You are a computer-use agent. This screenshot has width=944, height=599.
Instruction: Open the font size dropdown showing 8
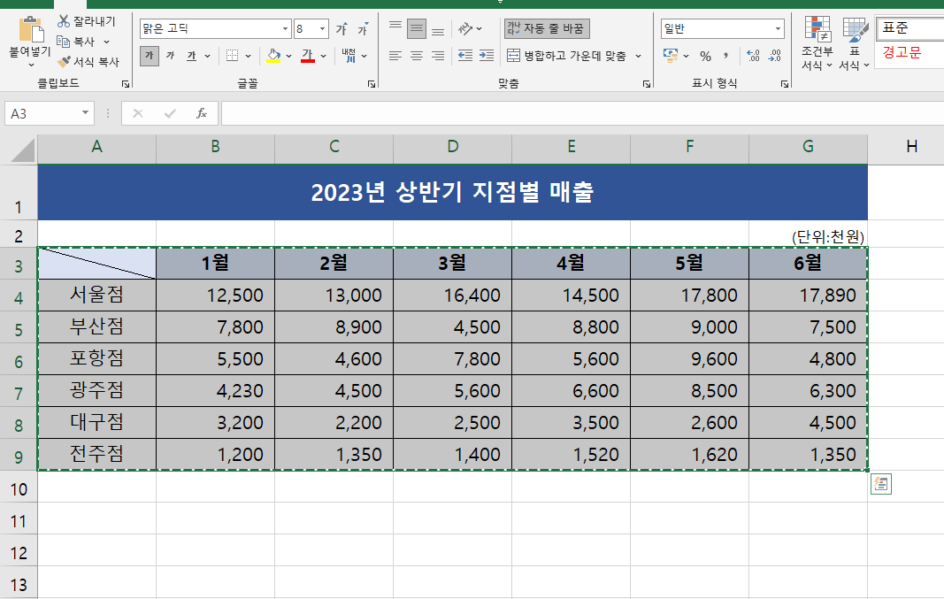click(322, 28)
